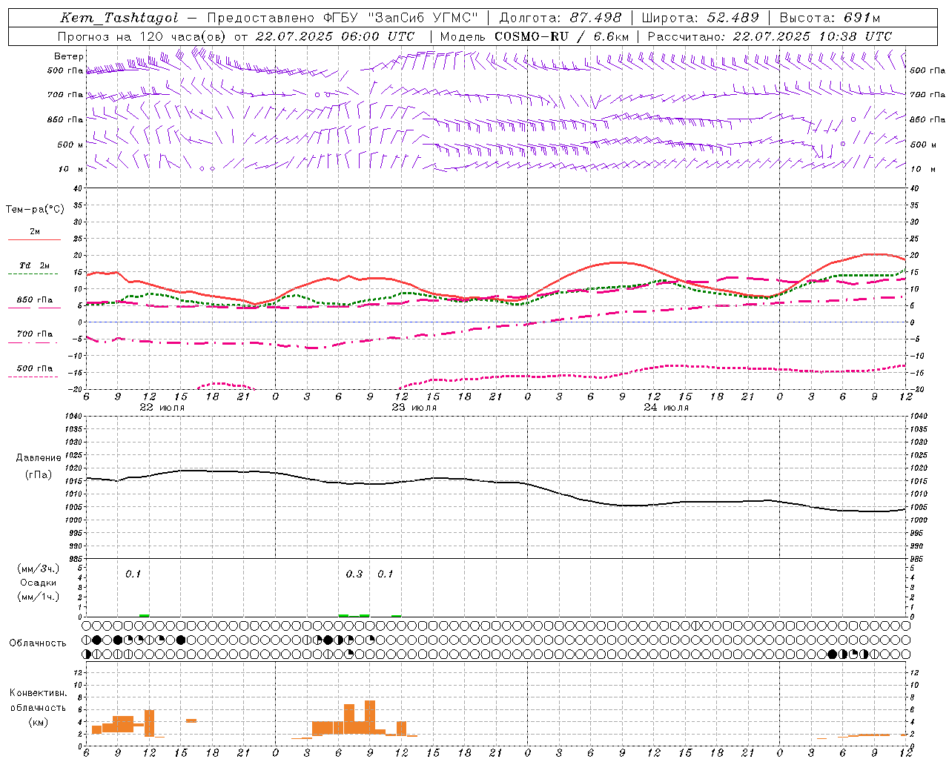
Task: Click the (мм/1ч.) precipitation unit label
Action: pos(39,597)
